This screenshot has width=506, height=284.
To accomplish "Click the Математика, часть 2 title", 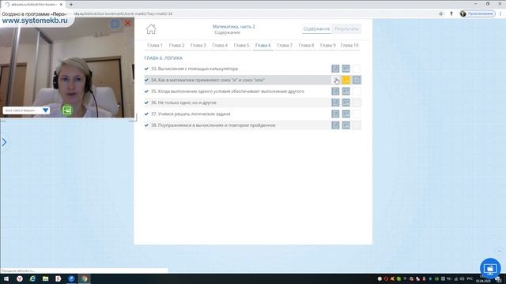I will [234, 26].
